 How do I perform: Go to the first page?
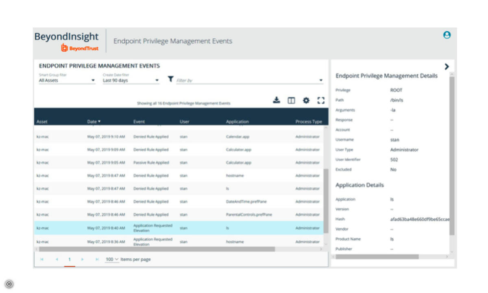[x=41, y=259]
